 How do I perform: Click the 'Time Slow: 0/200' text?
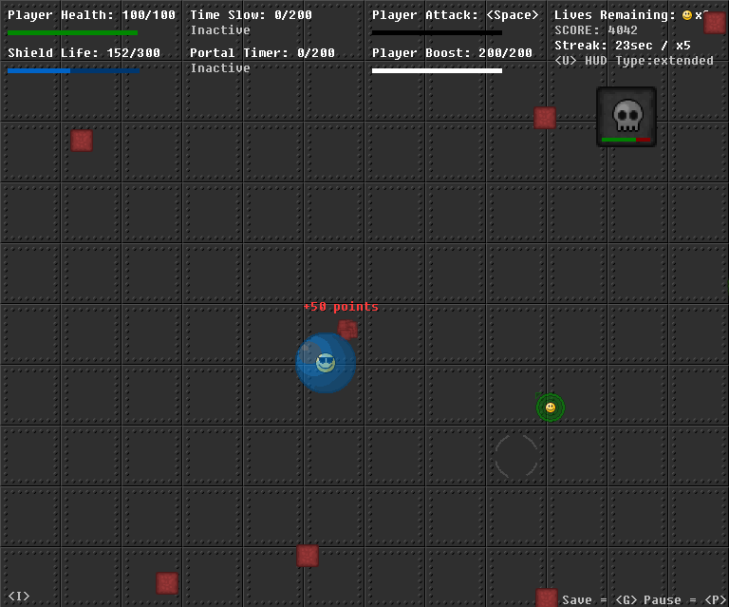tap(251, 15)
